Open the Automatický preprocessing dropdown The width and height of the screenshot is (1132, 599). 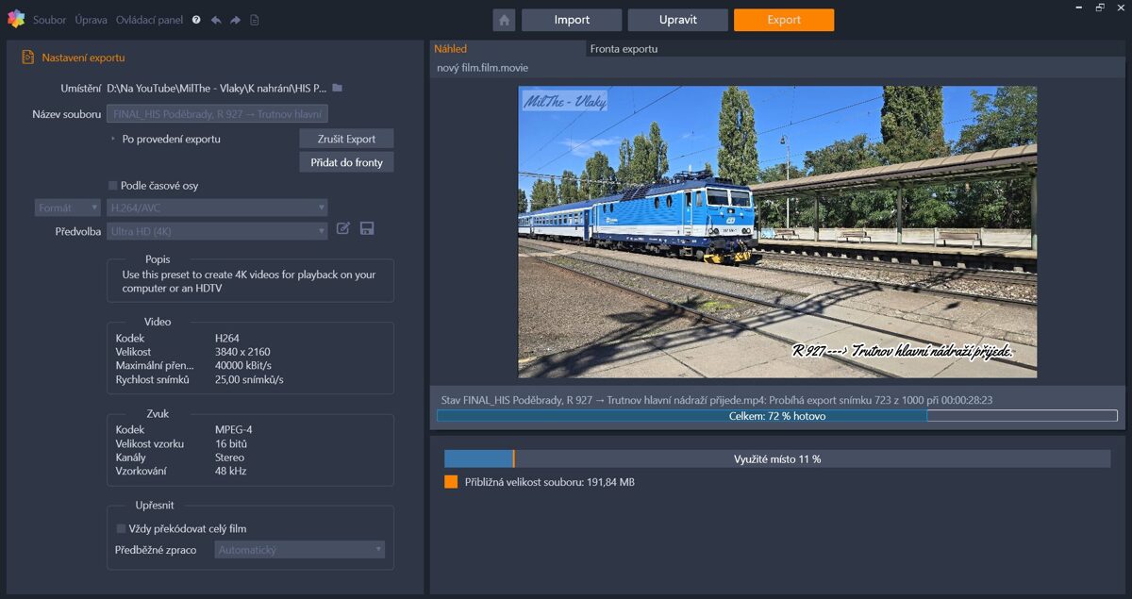pos(298,549)
